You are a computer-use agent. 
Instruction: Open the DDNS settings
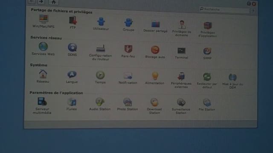point(72,50)
